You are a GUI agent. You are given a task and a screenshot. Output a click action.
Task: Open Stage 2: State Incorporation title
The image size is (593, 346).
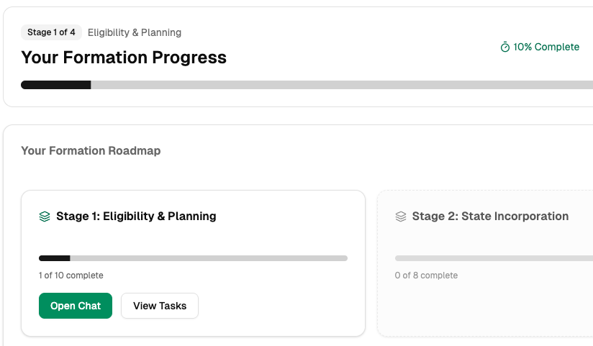coord(490,217)
